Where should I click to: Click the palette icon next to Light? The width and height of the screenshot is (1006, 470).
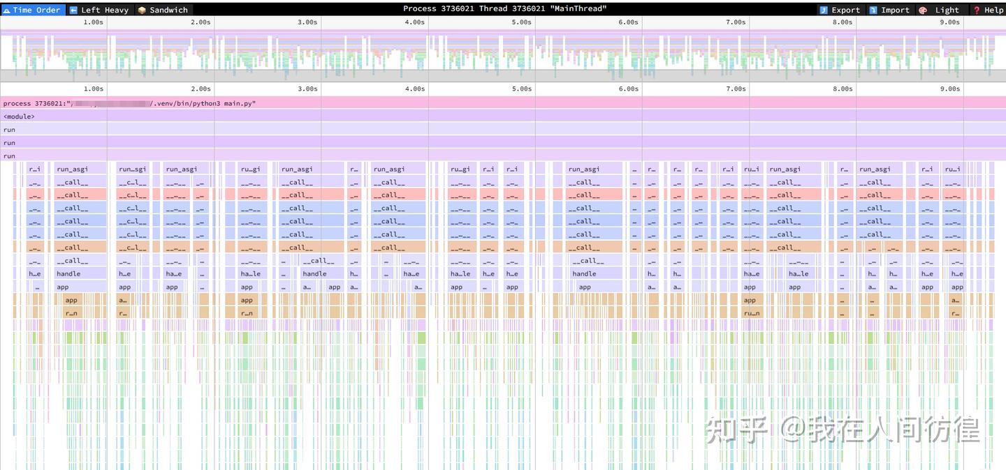923,10
